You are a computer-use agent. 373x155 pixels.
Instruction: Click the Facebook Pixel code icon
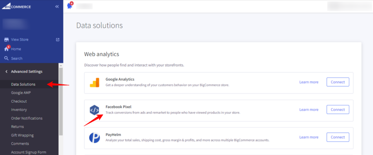94,110
